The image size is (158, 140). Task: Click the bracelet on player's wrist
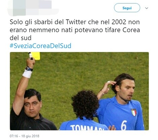pos(102,92)
